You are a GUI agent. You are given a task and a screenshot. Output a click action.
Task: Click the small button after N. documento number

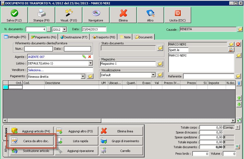coord(49,29)
